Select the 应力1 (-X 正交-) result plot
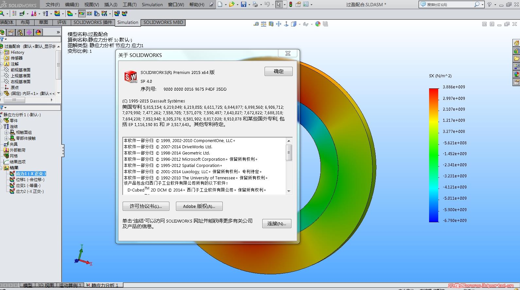The image size is (520, 290). (31, 173)
